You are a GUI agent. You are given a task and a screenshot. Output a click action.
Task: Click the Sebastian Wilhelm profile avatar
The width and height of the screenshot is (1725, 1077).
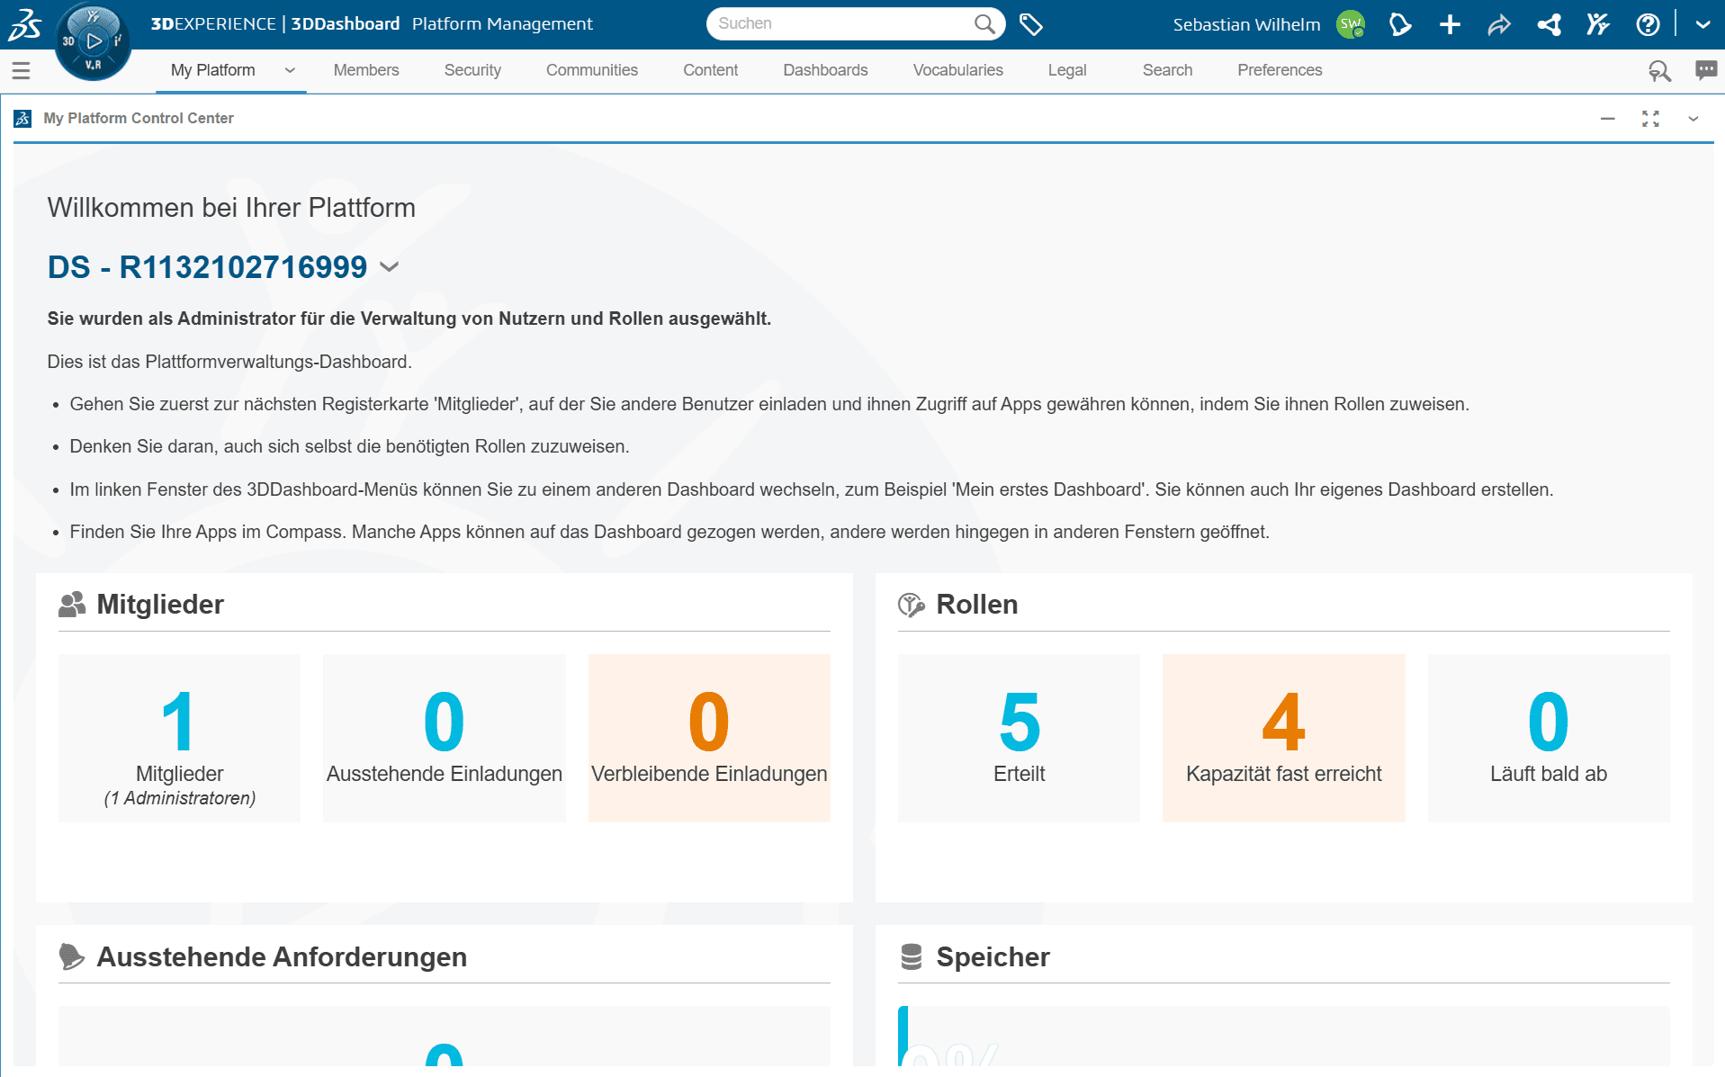pos(1351,24)
